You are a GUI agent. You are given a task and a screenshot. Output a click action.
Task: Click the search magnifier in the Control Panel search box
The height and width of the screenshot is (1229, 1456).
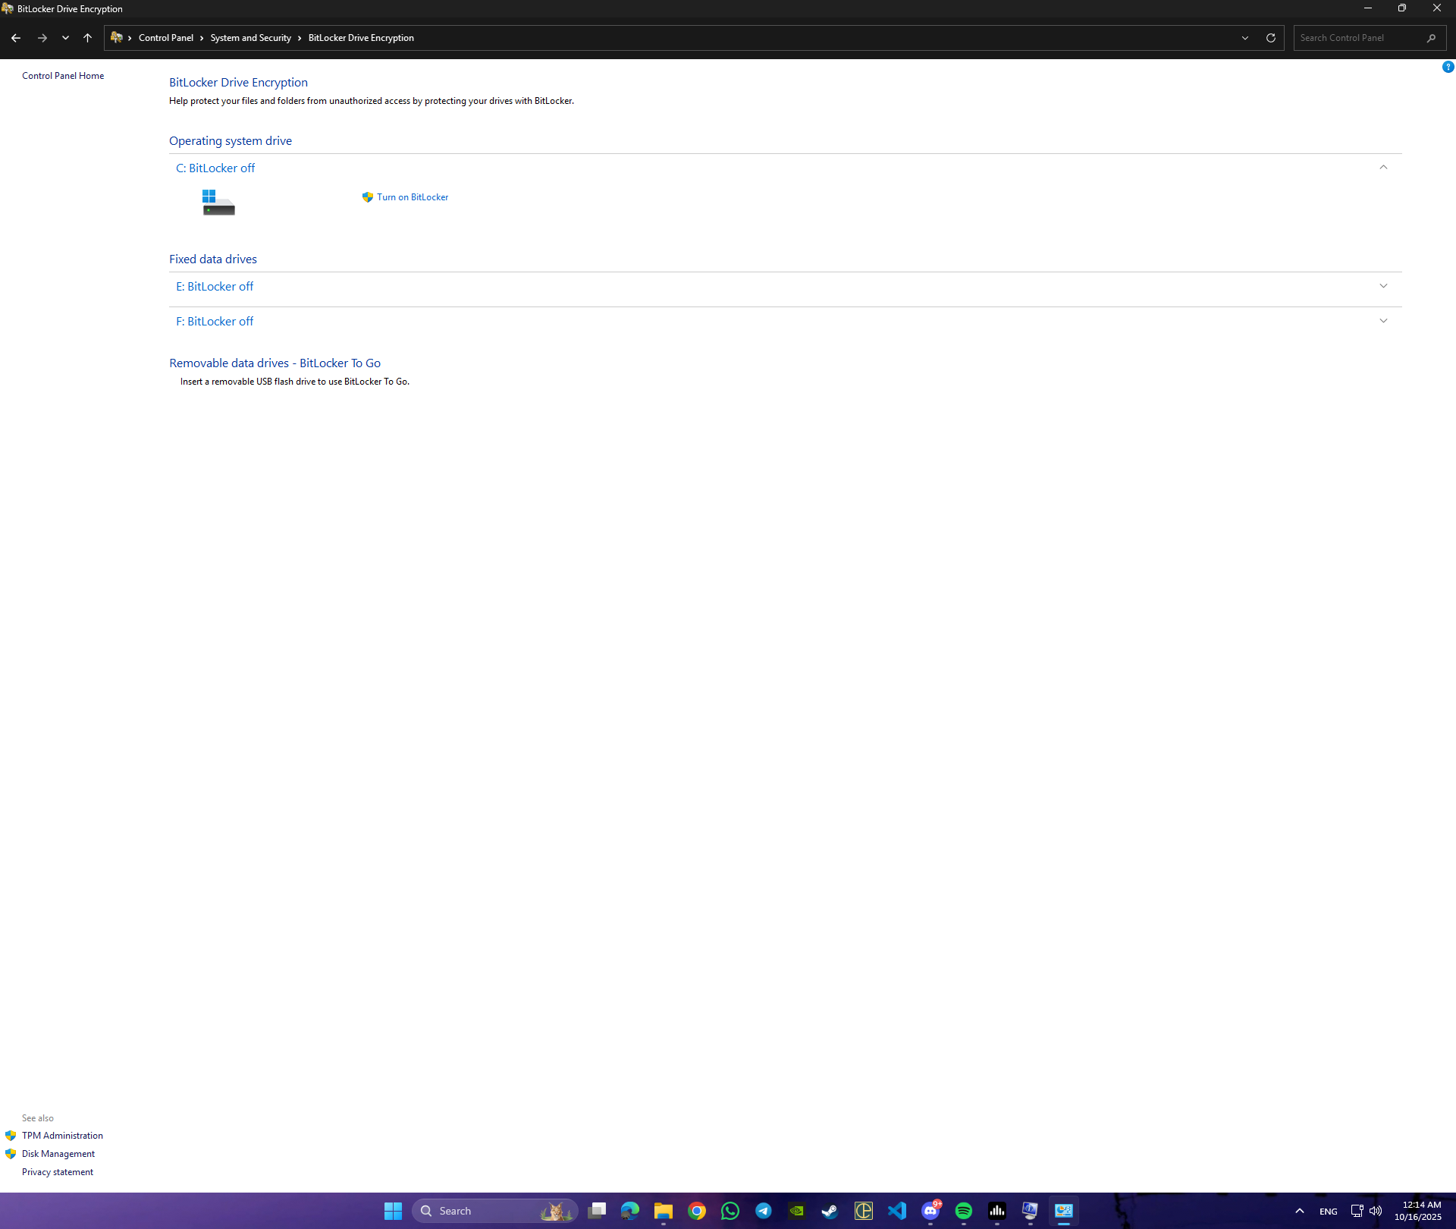click(x=1431, y=38)
